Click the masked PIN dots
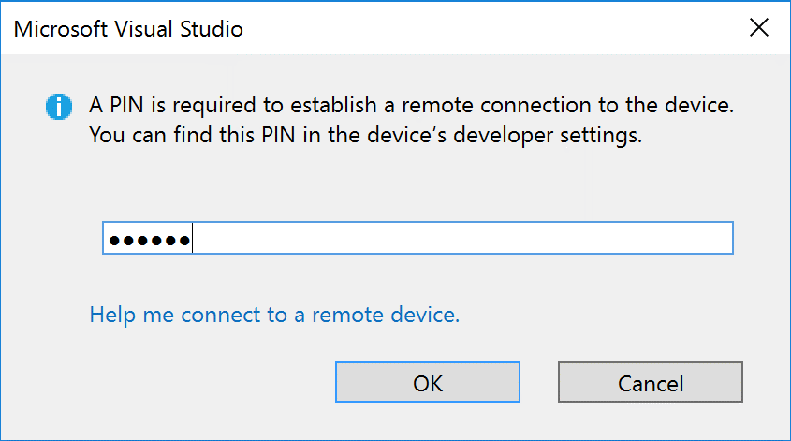Image resolution: width=791 pixels, height=441 pixels. [x=150, y=241]
